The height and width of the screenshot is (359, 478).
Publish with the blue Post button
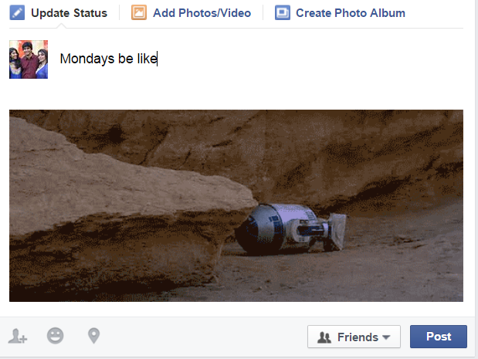pos(439,337)
